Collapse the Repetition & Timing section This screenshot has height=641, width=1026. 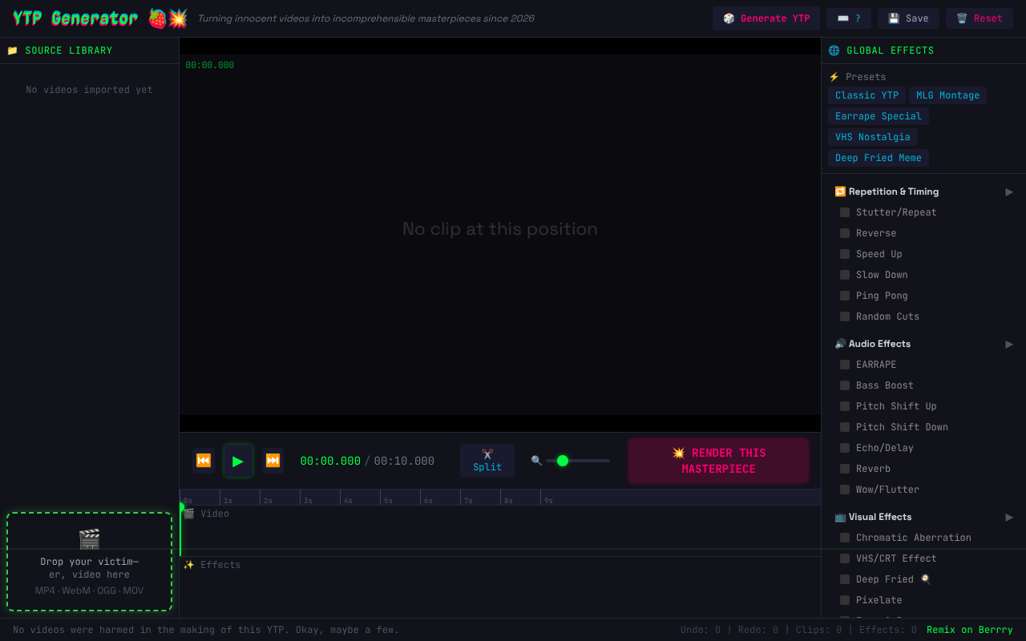tap(1009, 191)
